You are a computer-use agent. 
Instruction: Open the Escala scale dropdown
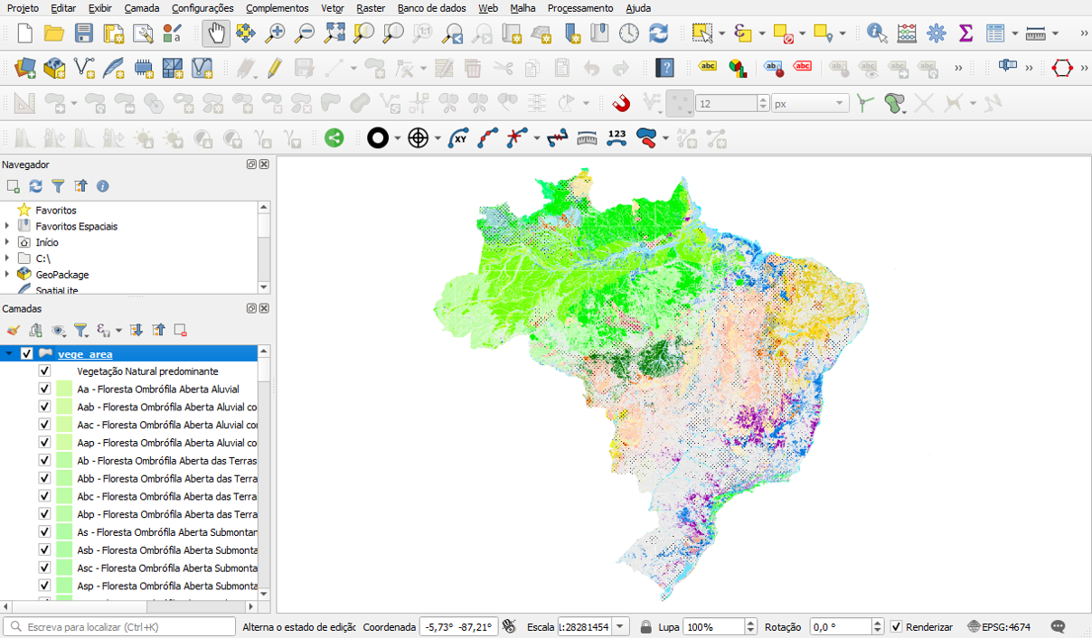(x=621, y=627)
